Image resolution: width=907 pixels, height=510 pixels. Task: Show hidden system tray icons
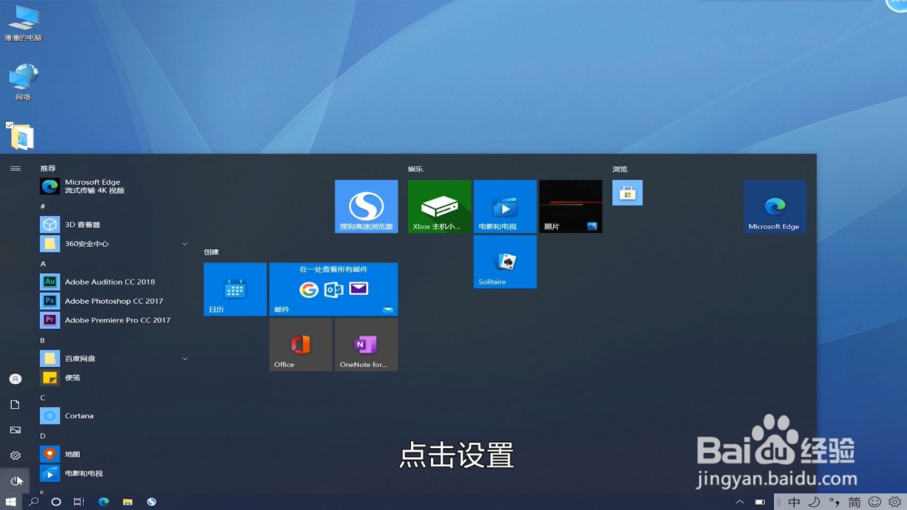(740, 501)
